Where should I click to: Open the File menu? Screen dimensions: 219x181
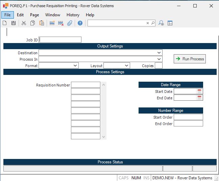point(7,15)
